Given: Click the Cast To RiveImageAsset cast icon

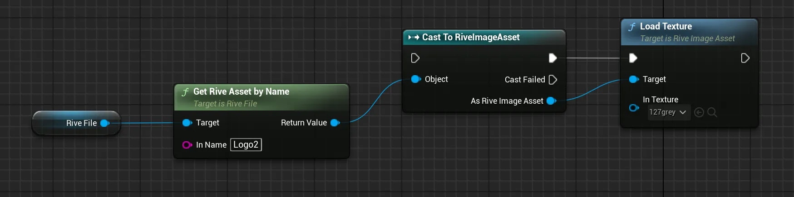Looking at the screenshot, I should tap(414, 38).
